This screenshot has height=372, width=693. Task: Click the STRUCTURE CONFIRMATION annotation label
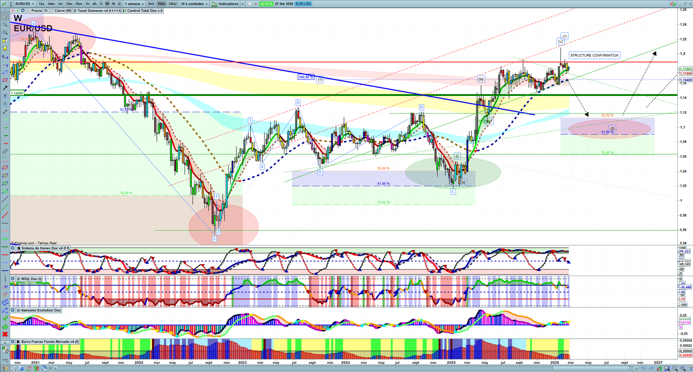tap(594, 55)
